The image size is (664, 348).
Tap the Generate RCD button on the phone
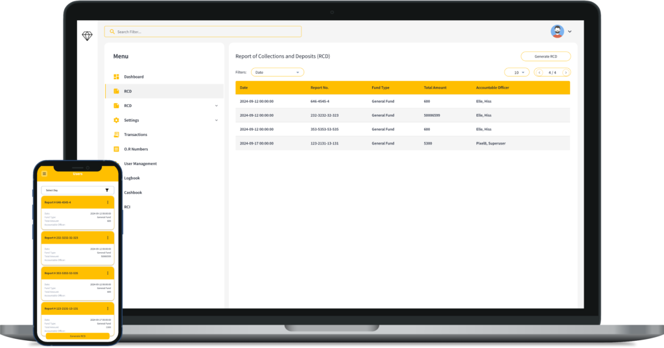point(78,336)
